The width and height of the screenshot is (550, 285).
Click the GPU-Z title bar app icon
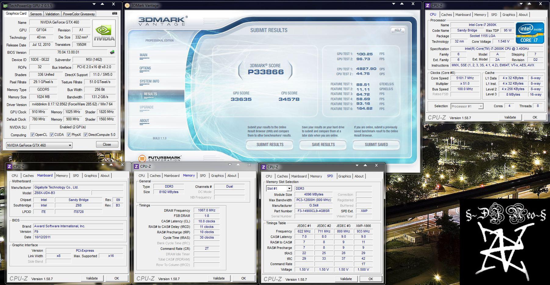point(5,5)
